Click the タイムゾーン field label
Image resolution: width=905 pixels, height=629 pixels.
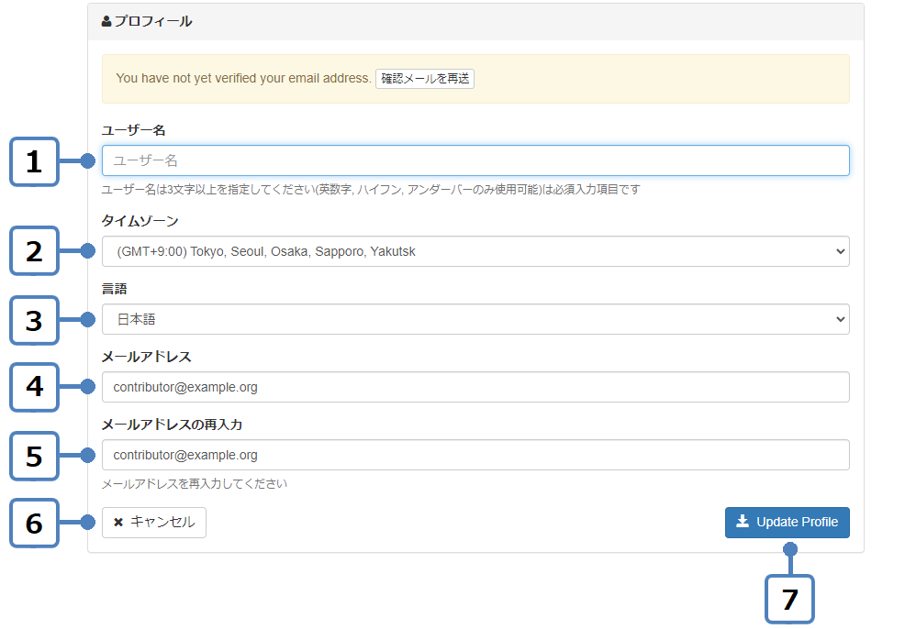[x=140, y=221]
